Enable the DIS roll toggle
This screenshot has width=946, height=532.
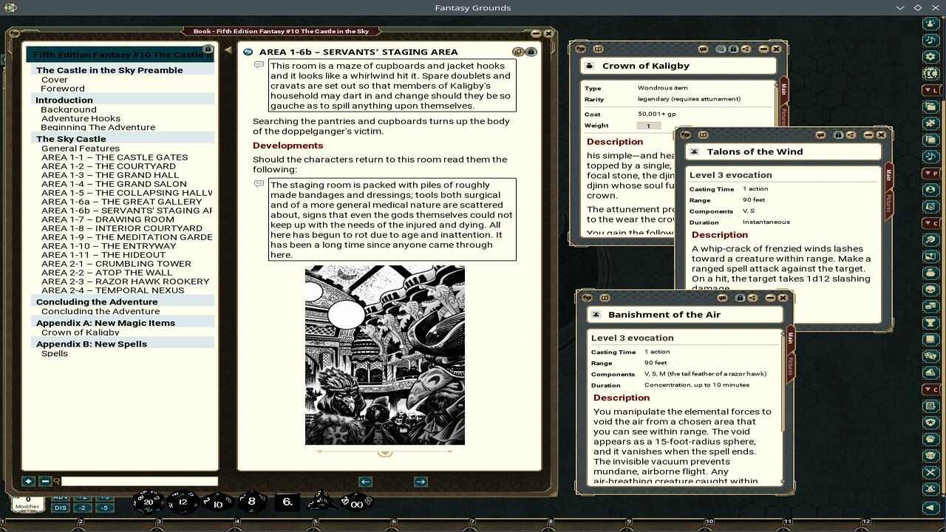[x=59, y=508]
